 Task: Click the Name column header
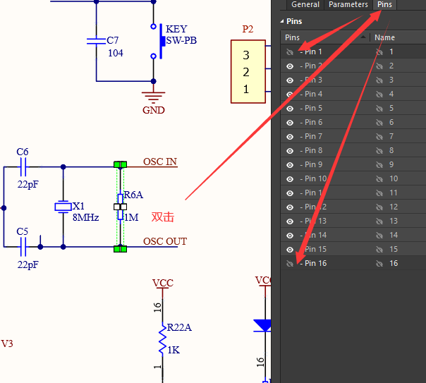click(384, 37)
